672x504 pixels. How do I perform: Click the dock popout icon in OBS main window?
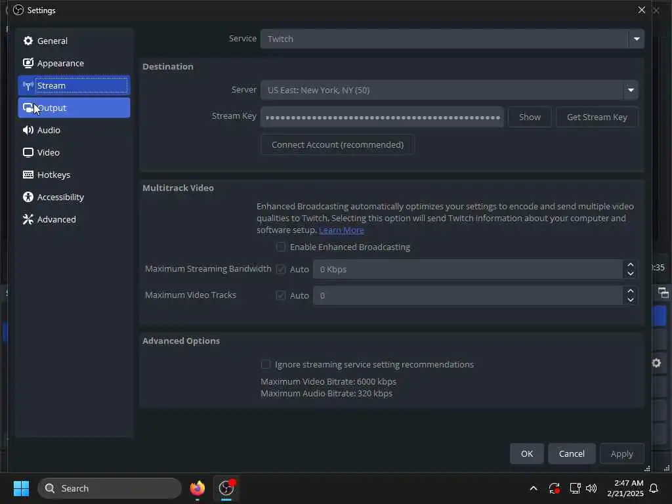[663, 293]
